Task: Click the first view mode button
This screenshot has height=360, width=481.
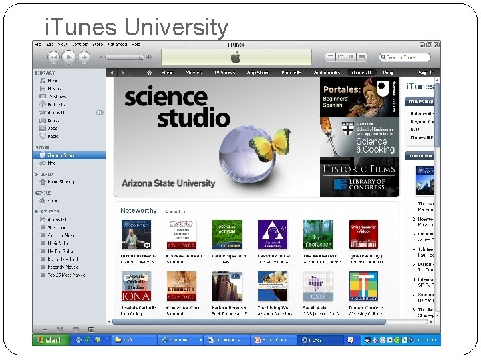Action: tap(331, 57)
